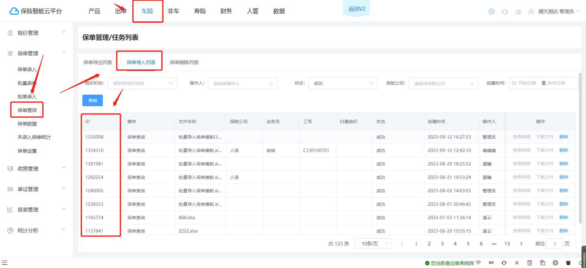
Task: Click the cloud logo of 保险智能云平台
Action: pyautogui.click(x=14, y=11)
